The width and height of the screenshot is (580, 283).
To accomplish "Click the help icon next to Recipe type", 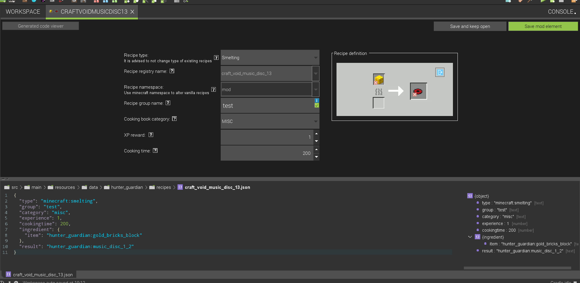I will (216, 57).
